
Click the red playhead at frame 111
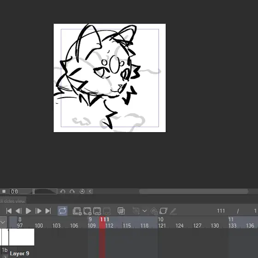click(x=102, y=222)
